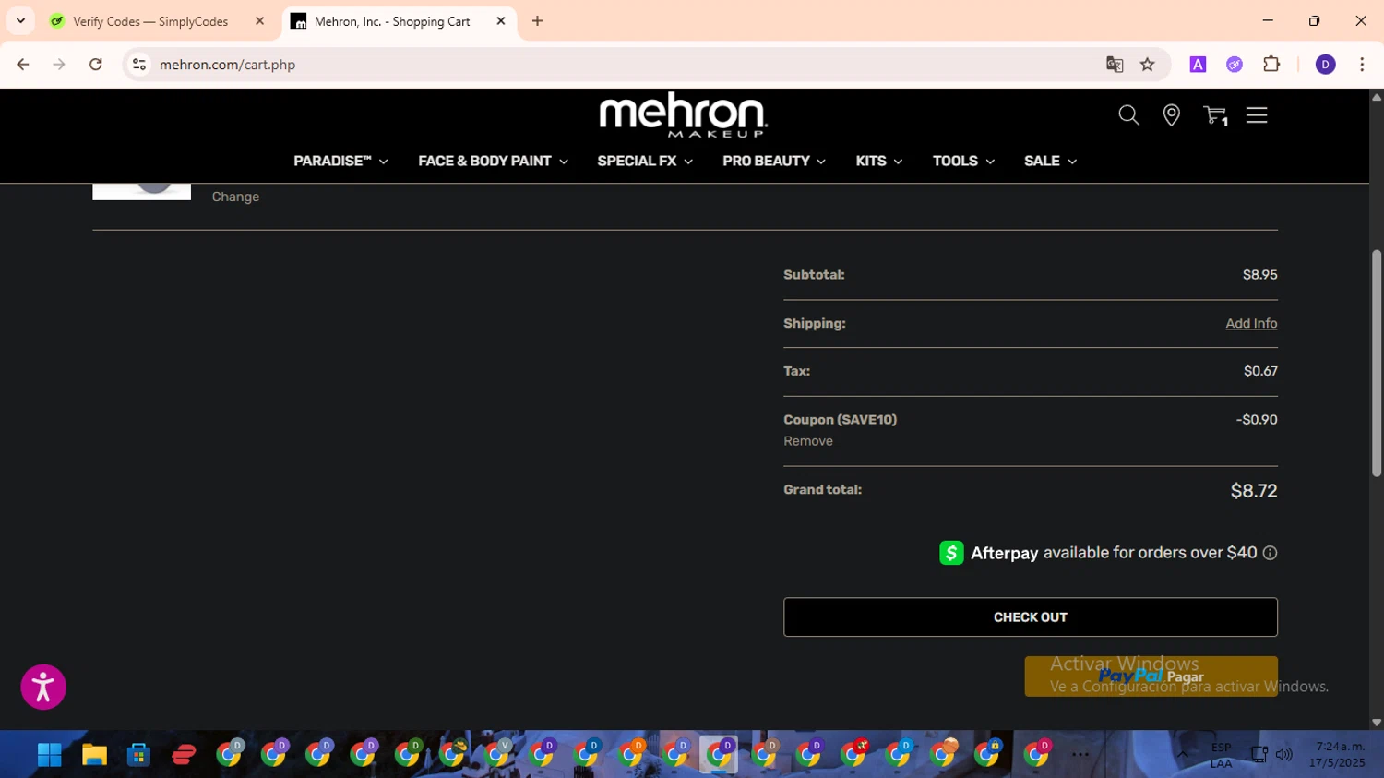Select the Mehron Shopping Cart tab
This screenshot has height=778, width=1384.
[392, 21]
